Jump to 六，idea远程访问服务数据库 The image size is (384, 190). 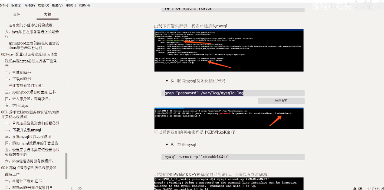30,161
